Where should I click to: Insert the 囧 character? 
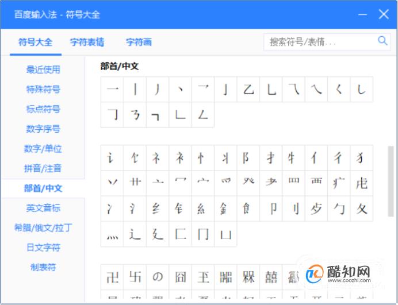pyautogui.click(x=180, y=277)
